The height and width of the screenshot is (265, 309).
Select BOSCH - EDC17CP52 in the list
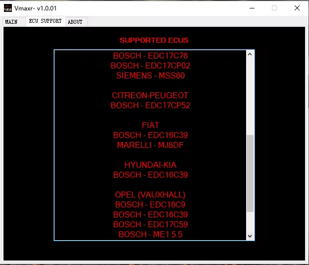tap(151, 105)
